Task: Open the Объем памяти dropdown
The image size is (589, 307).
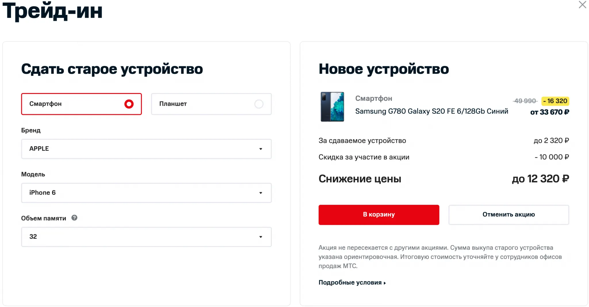Action: (x=146, y=237)
